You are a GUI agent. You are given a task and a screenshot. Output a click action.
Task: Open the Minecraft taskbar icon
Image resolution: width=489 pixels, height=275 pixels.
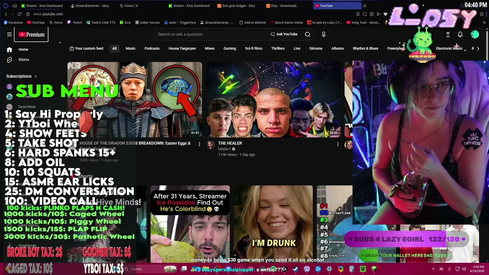click(363, 269)
